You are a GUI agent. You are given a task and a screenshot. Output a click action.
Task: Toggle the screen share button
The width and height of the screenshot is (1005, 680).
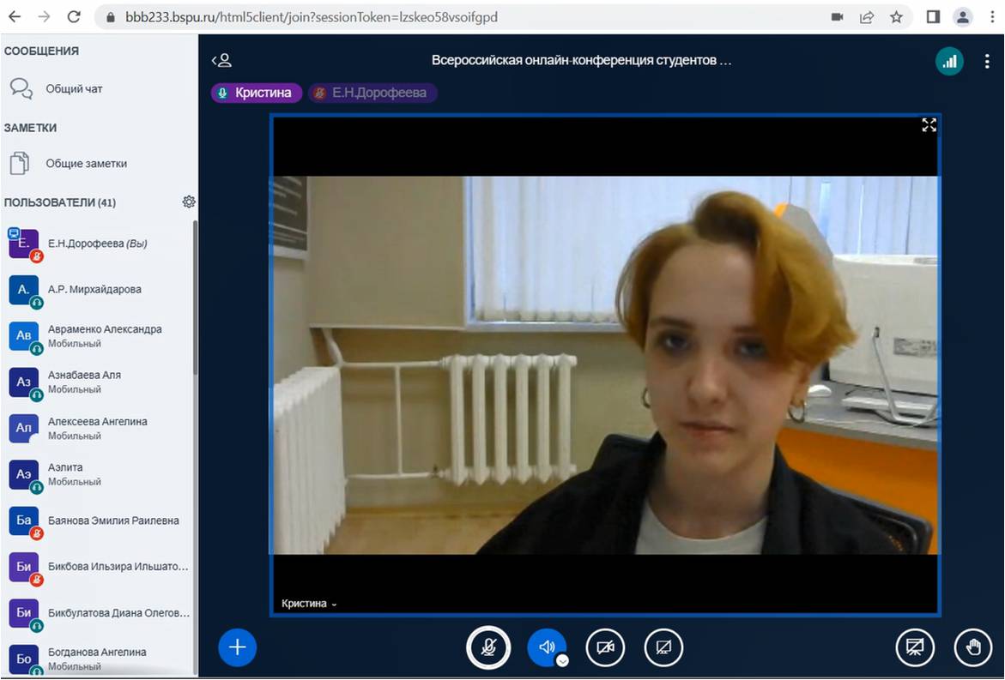click(x=663, y=647)
